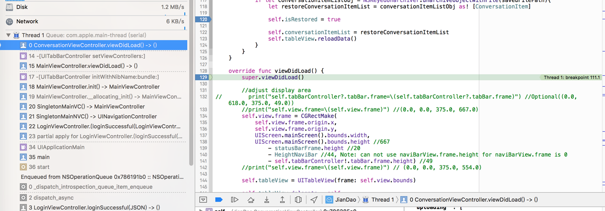Click the Step Into debug icon

(x=267, y=200)
